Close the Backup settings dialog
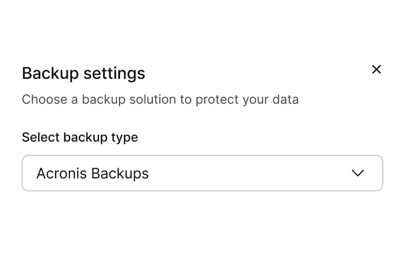406x274 pixels. (376, 70)
